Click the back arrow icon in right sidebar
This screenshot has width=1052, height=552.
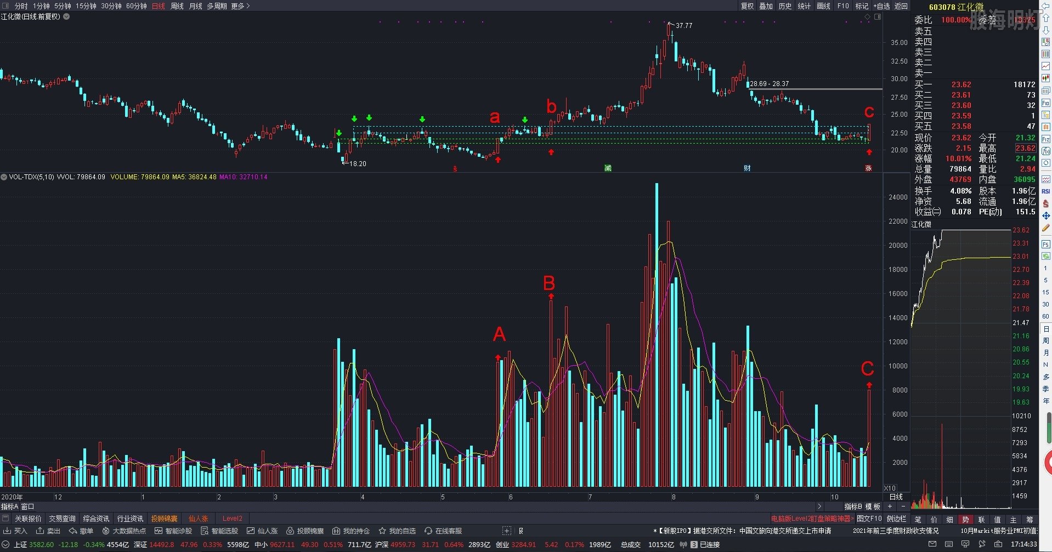click(x=1045, y=6)
